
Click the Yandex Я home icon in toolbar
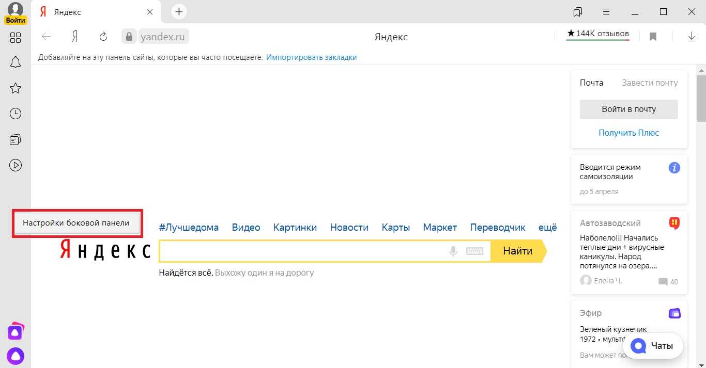pyautogui.click(x=75, y=36)
